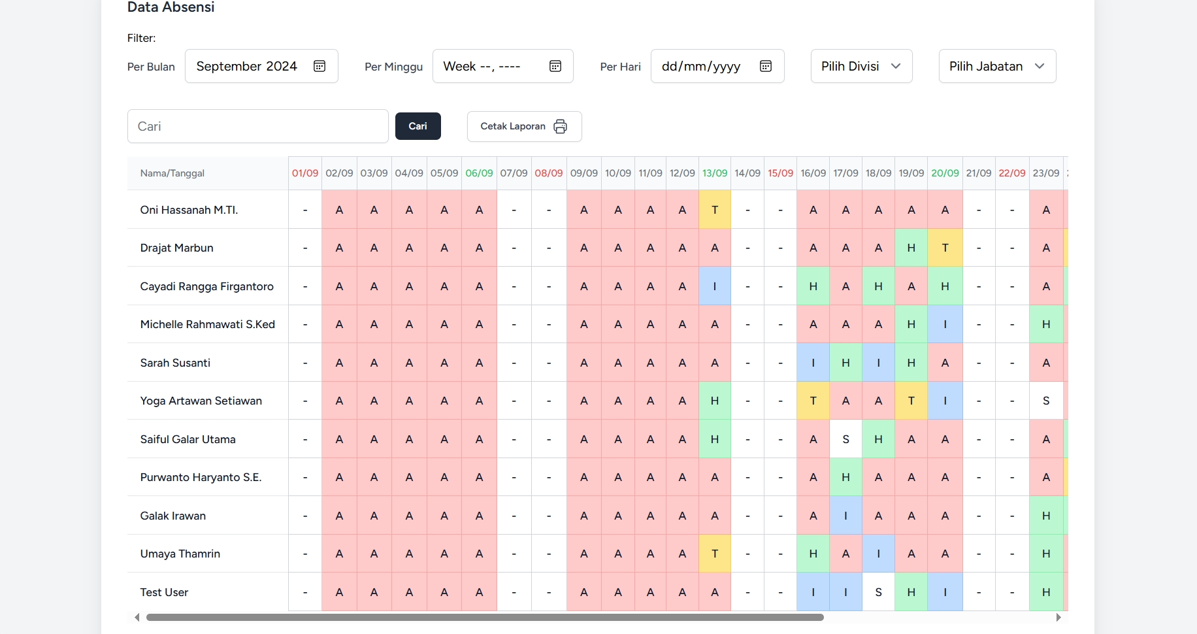Click the dd/mm/yyyy date field

click(701, 66)
